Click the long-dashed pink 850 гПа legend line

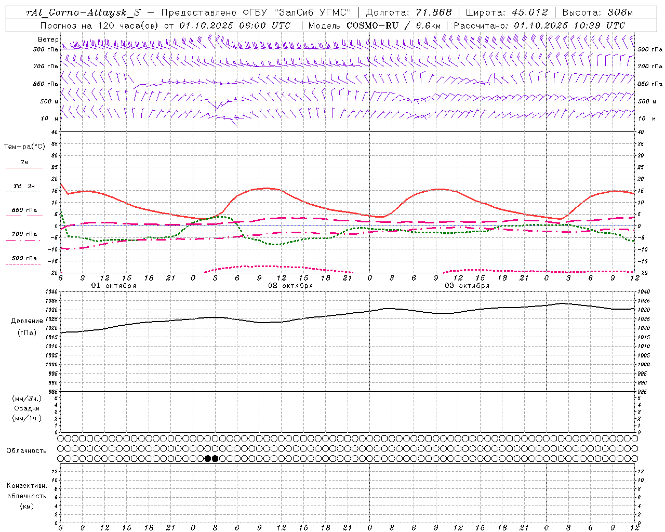pos(24,216)
